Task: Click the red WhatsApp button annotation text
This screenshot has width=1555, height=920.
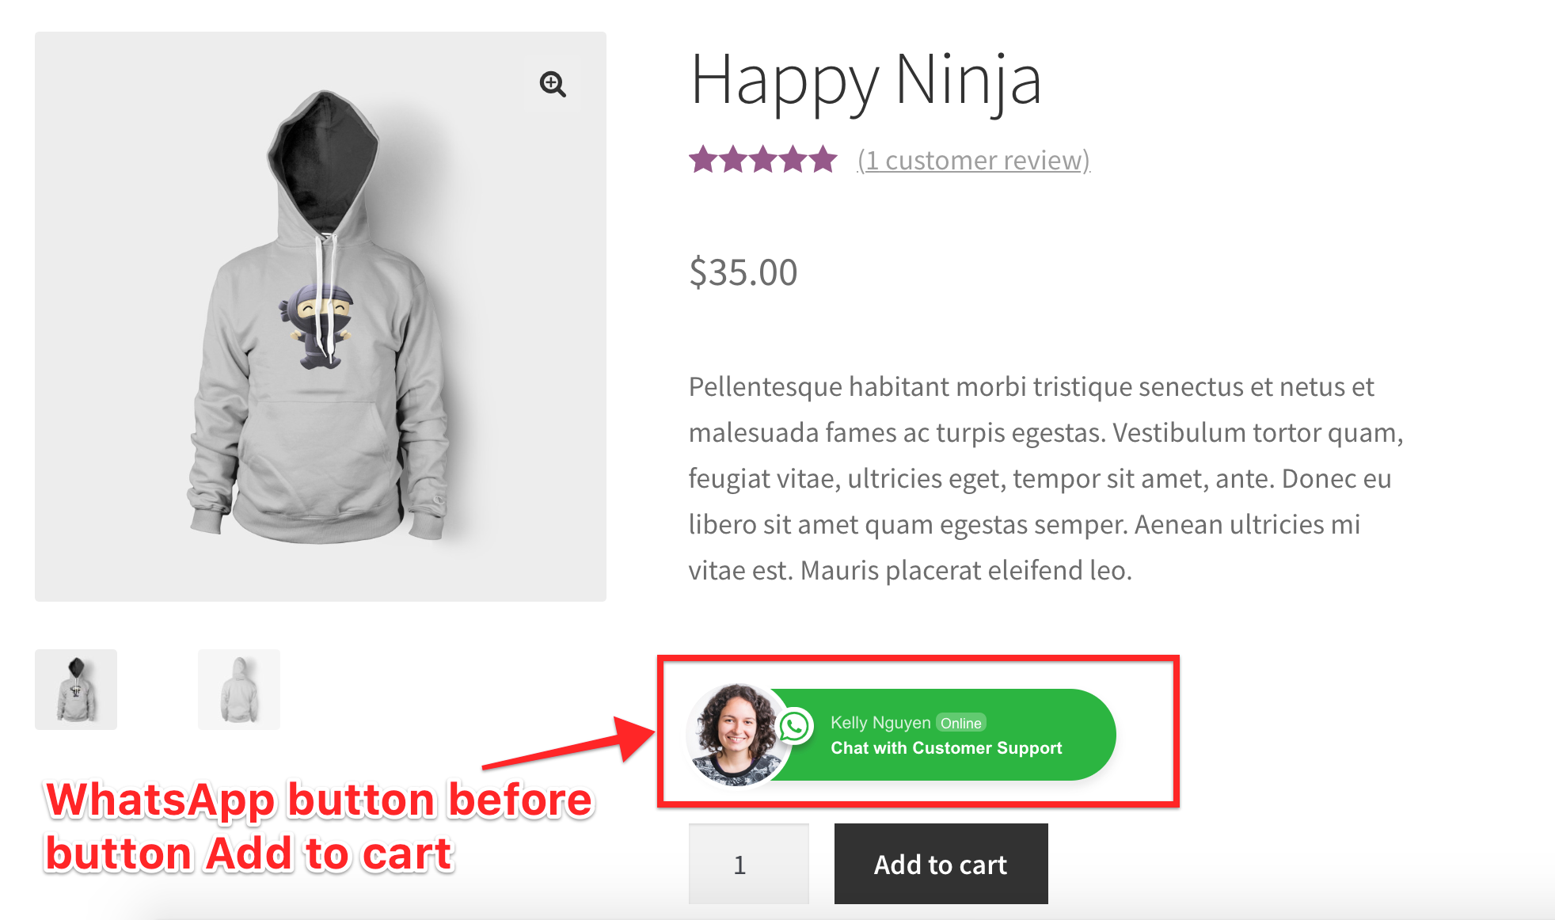Action: pyautogui.click(x=318, y=827)
